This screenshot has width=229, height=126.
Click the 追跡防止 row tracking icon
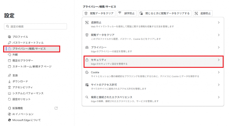pos(87,22)
